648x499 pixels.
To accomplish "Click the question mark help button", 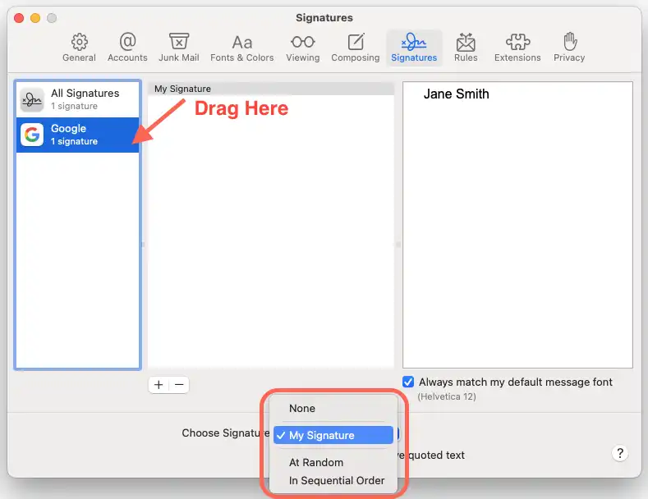I will click(x=621, y=453).
